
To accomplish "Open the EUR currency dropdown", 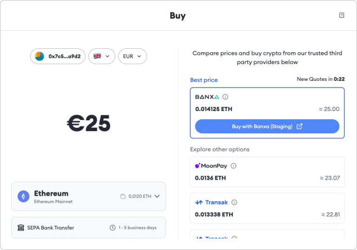I will coord(132,56).
